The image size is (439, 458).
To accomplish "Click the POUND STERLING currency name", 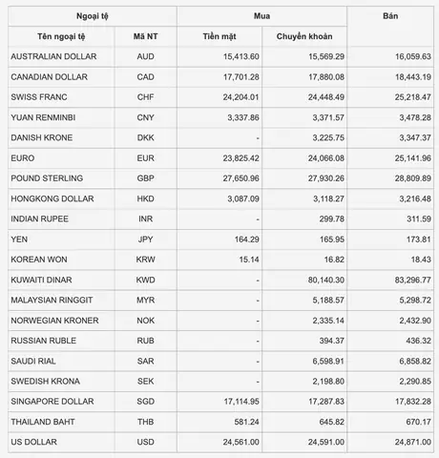I will click(x=47, y=178).
